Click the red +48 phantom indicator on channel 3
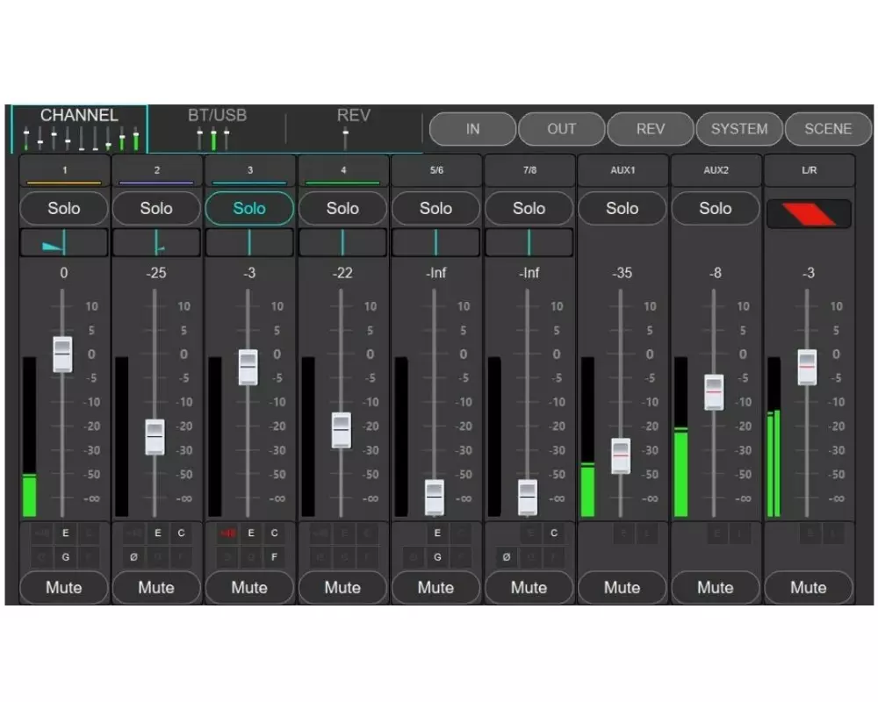The width and height of the screenshot is (878, 702). [227, 533]
